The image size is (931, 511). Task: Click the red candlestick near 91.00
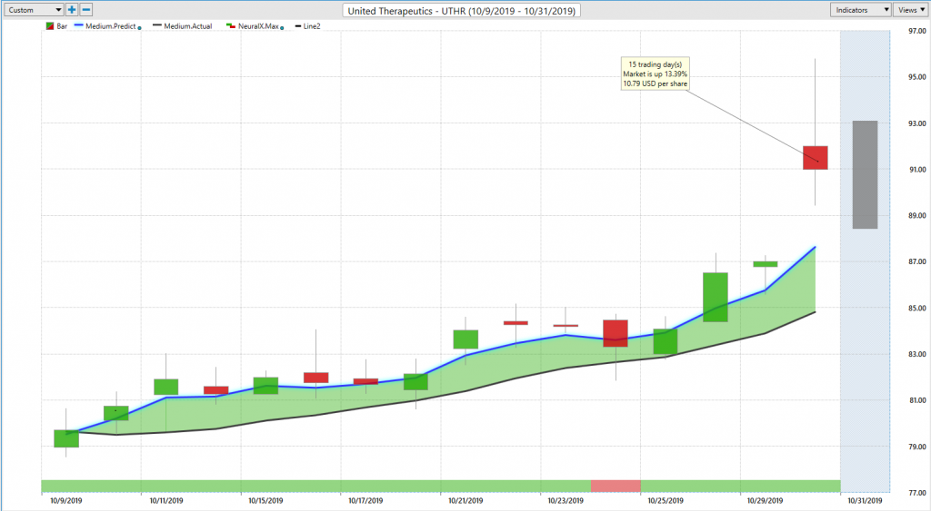(x=816, y=158)
